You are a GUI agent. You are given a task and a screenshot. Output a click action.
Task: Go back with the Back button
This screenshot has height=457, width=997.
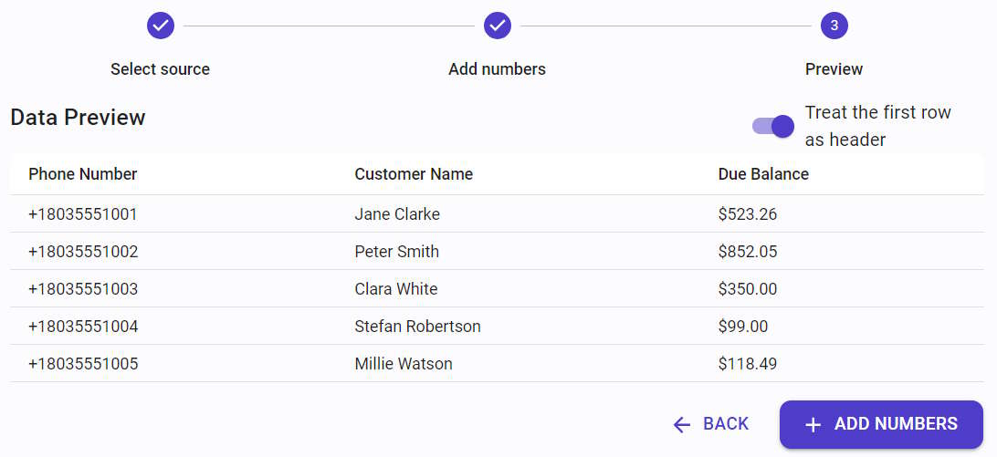[x=711, y=424]
